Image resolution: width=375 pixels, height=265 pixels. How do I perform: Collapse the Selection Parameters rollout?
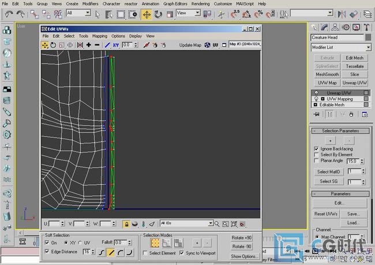(x=340, y=130)
